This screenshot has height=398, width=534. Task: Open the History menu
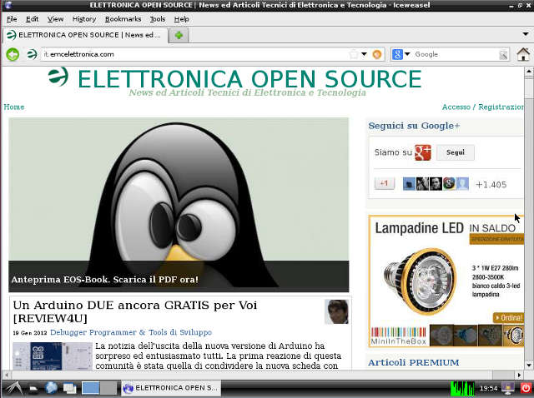point(84,19)
